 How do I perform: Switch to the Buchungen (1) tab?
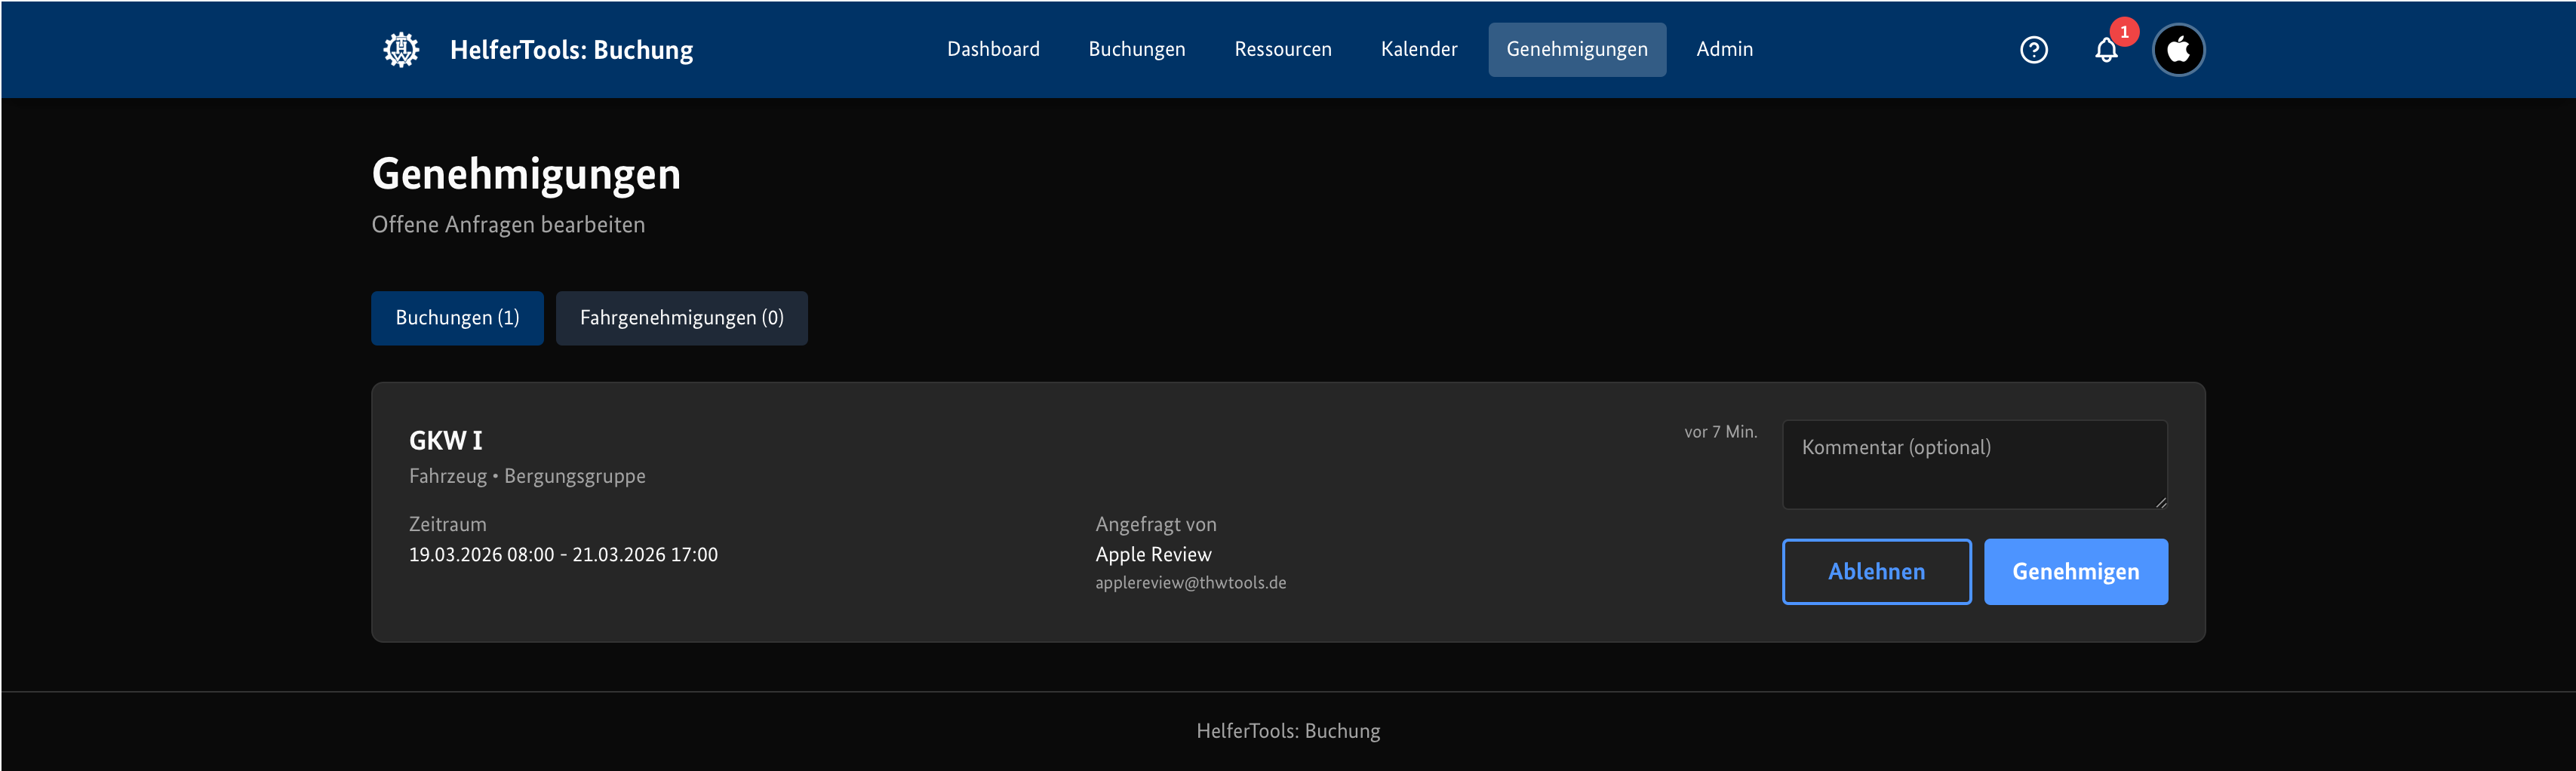[x=457, y=318]
